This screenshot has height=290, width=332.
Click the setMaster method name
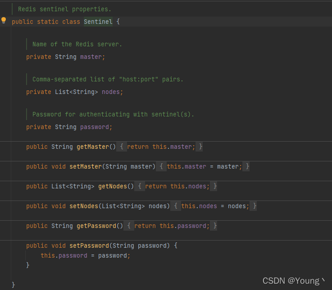(86, 166)
